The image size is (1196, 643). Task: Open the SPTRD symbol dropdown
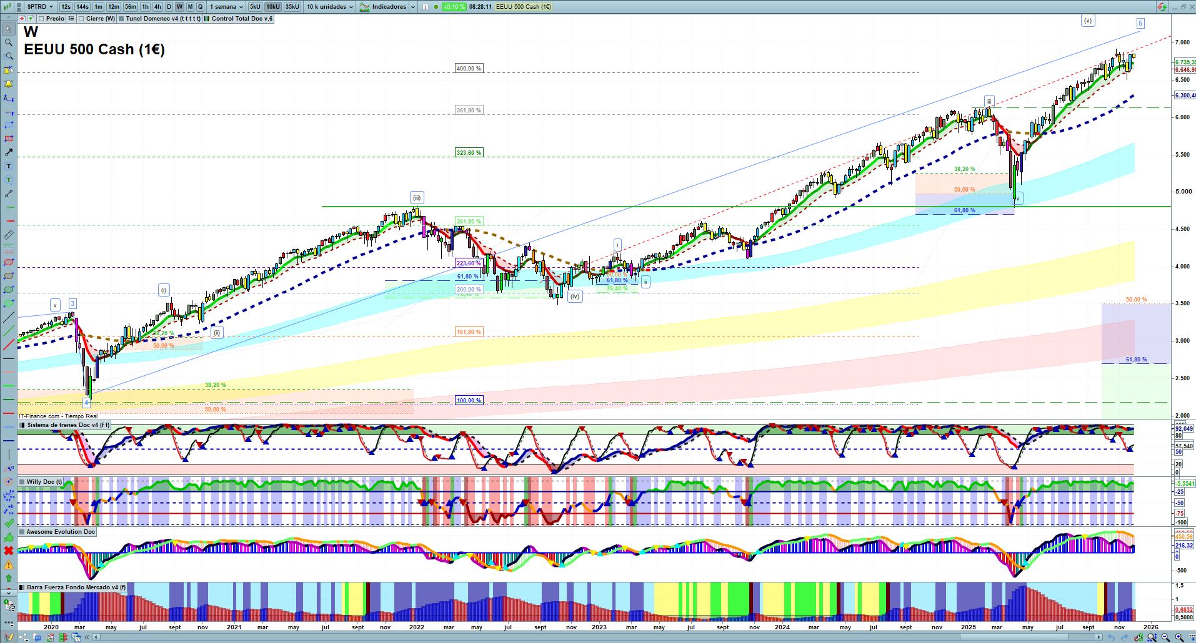tap(40, 7)
